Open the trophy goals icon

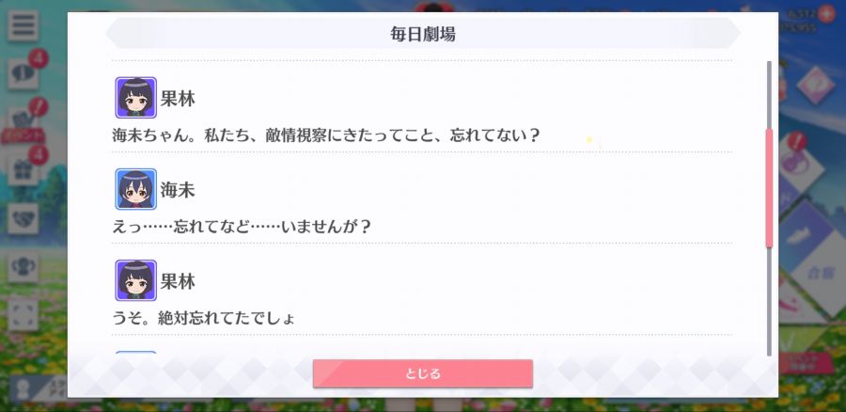point(23,267)
